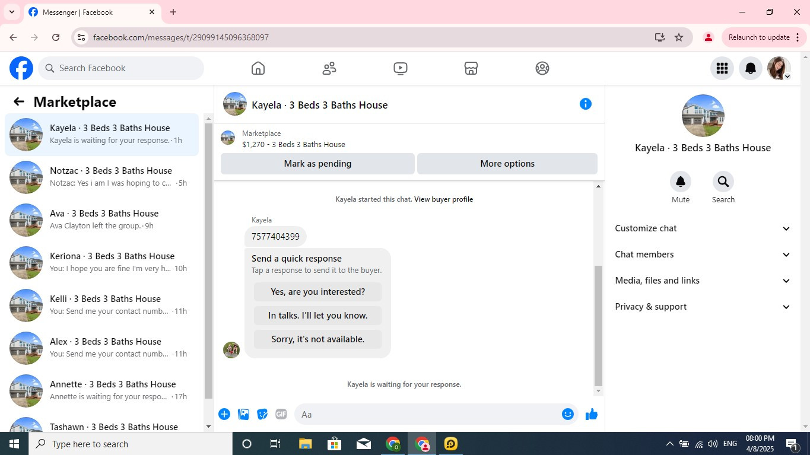
Task: Open a new browser tab
Action: (173, 12)
